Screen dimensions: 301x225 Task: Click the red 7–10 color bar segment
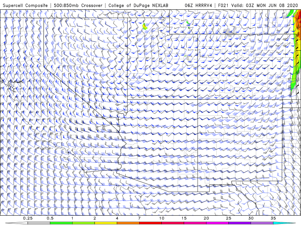click(x=150, y=223)
